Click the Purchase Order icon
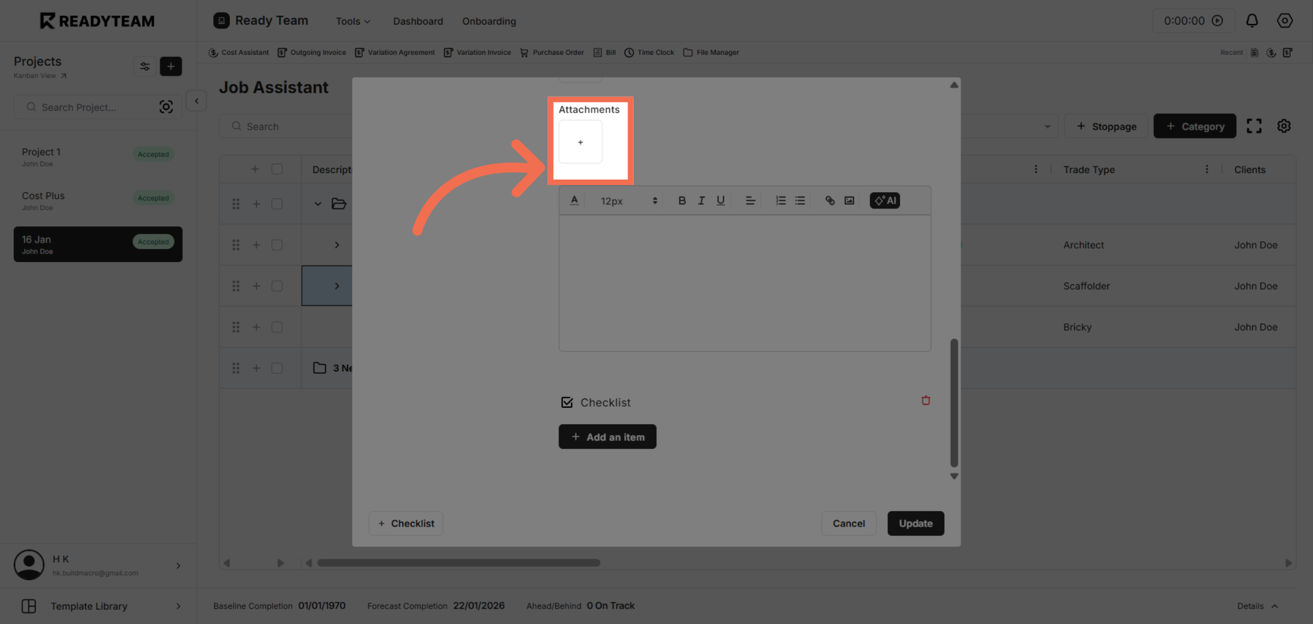 [x=523, y=52]
